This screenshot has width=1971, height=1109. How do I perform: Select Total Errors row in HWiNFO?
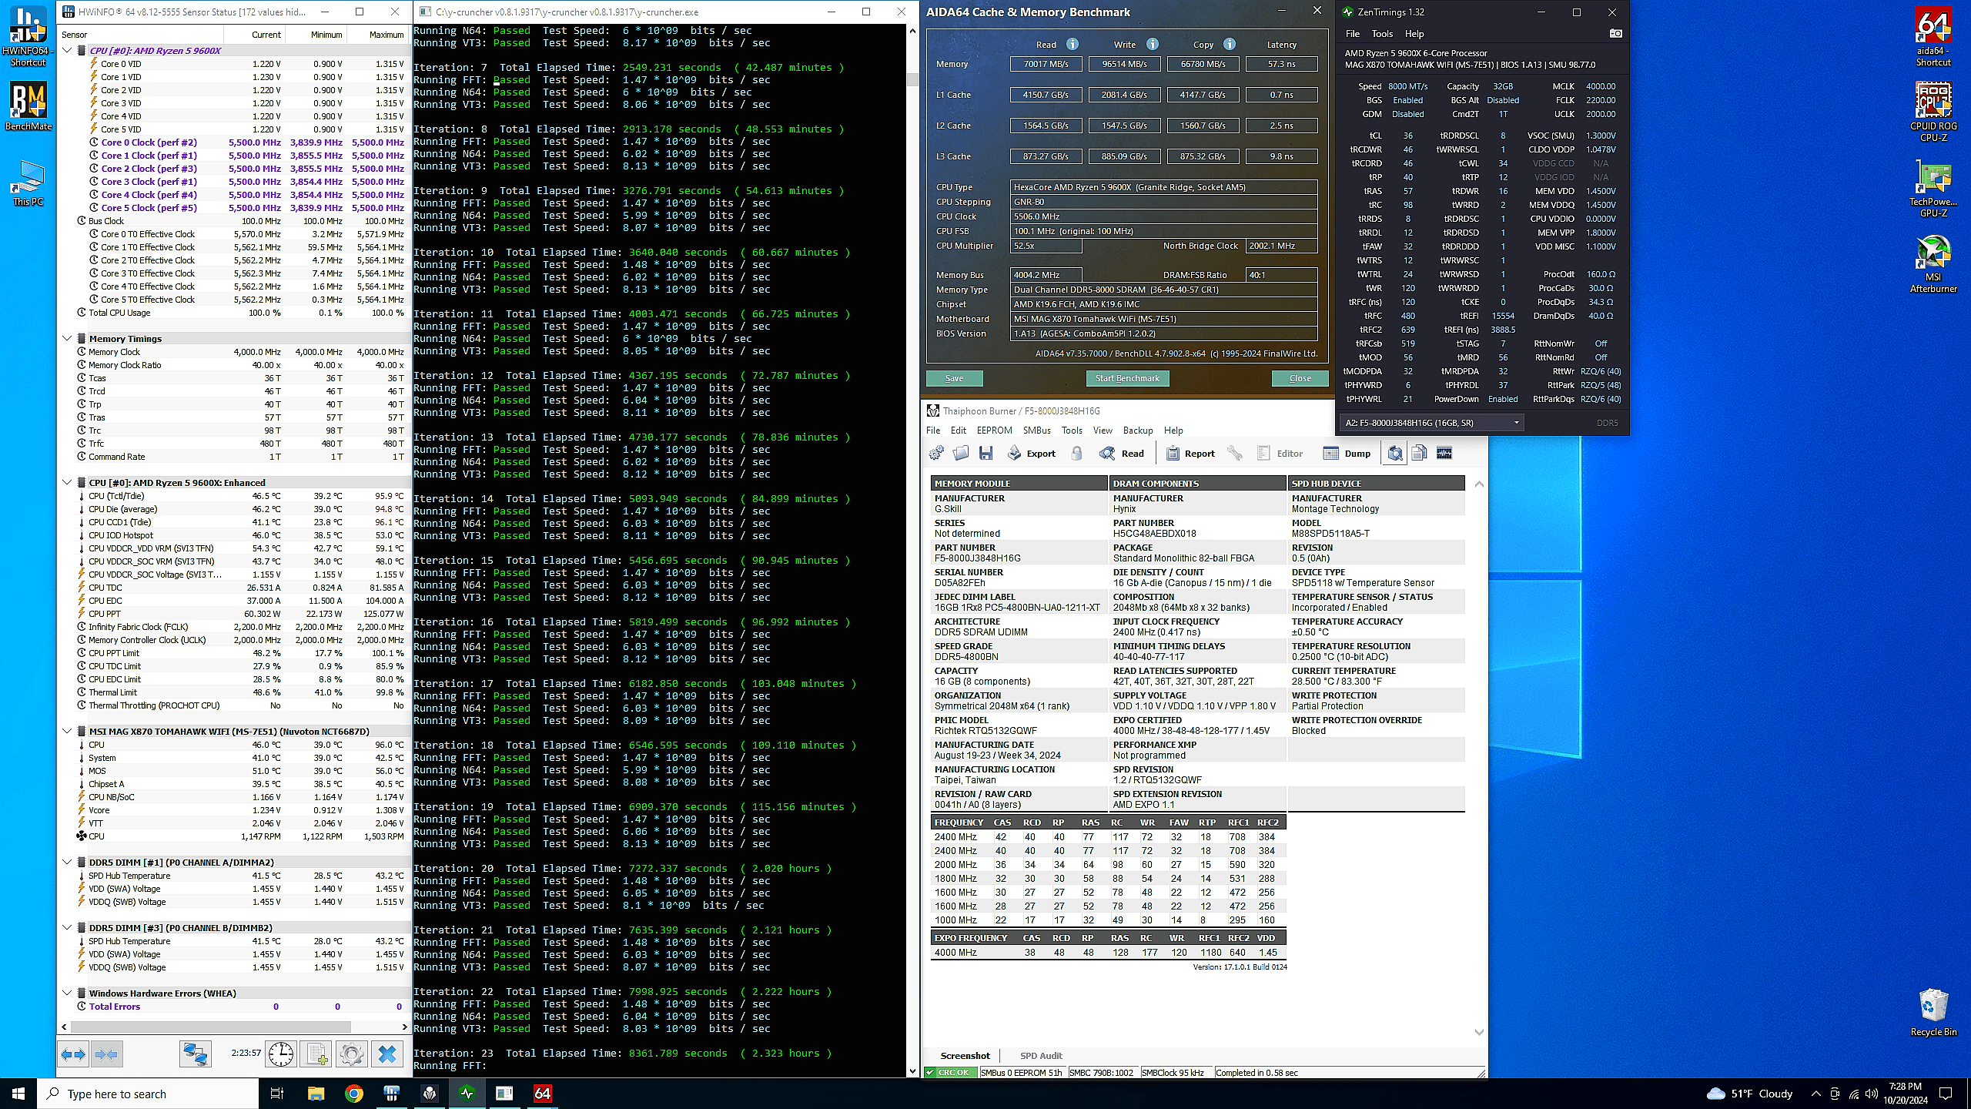tap(234, 1007)
